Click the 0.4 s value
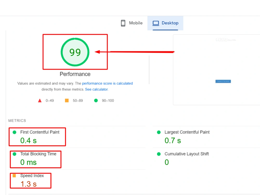Screen dimensions: 260x195 point(28,141)
